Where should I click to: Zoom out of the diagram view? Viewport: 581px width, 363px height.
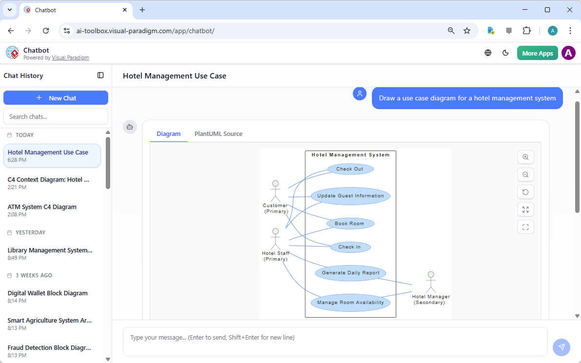coord(525,174)
